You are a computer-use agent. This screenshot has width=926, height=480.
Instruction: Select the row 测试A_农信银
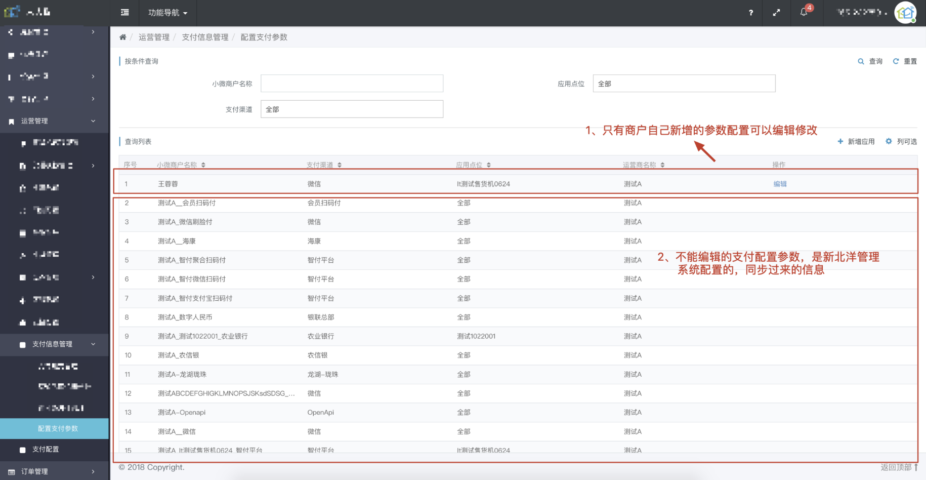click(x=518, y=355)
